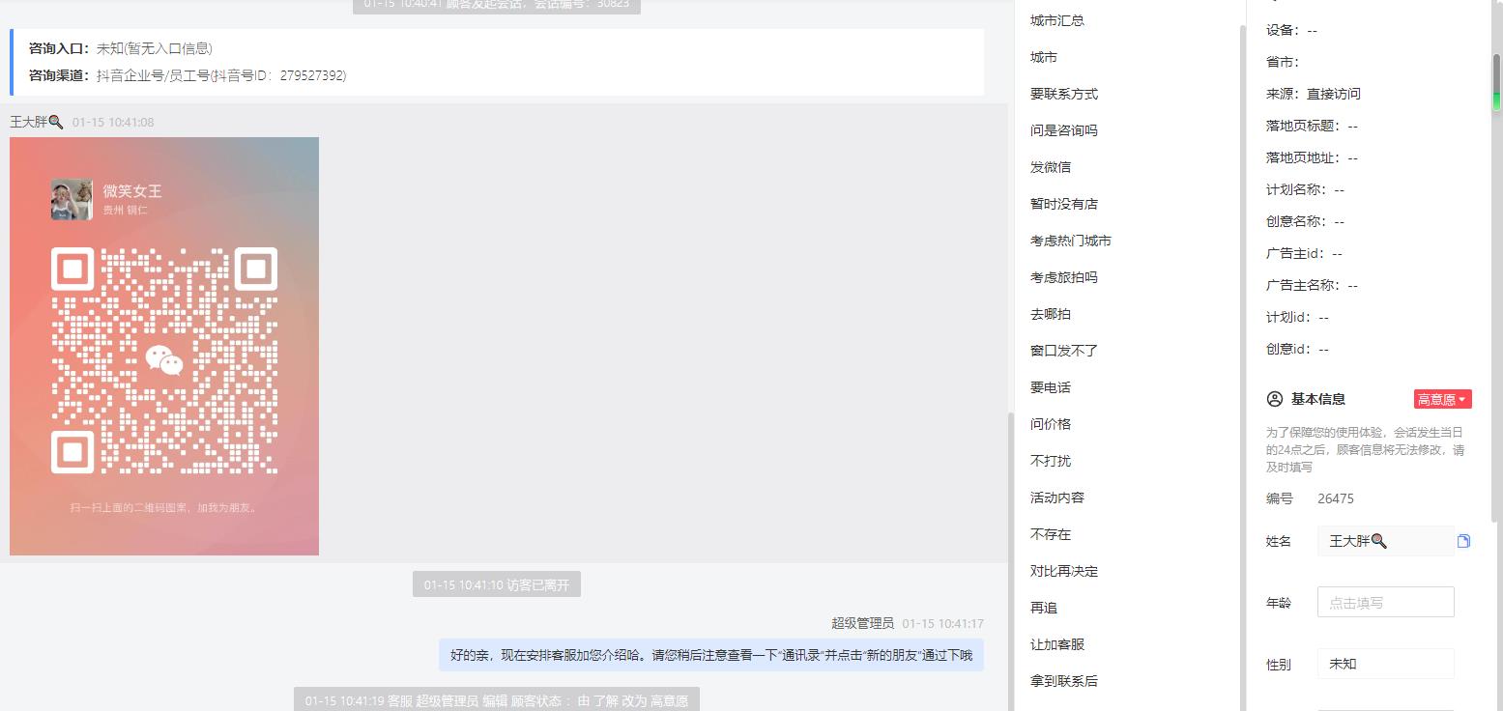Click the 编号 value 26475
Viewport: 1503px width, 711px height.
tap(1336, 498)
